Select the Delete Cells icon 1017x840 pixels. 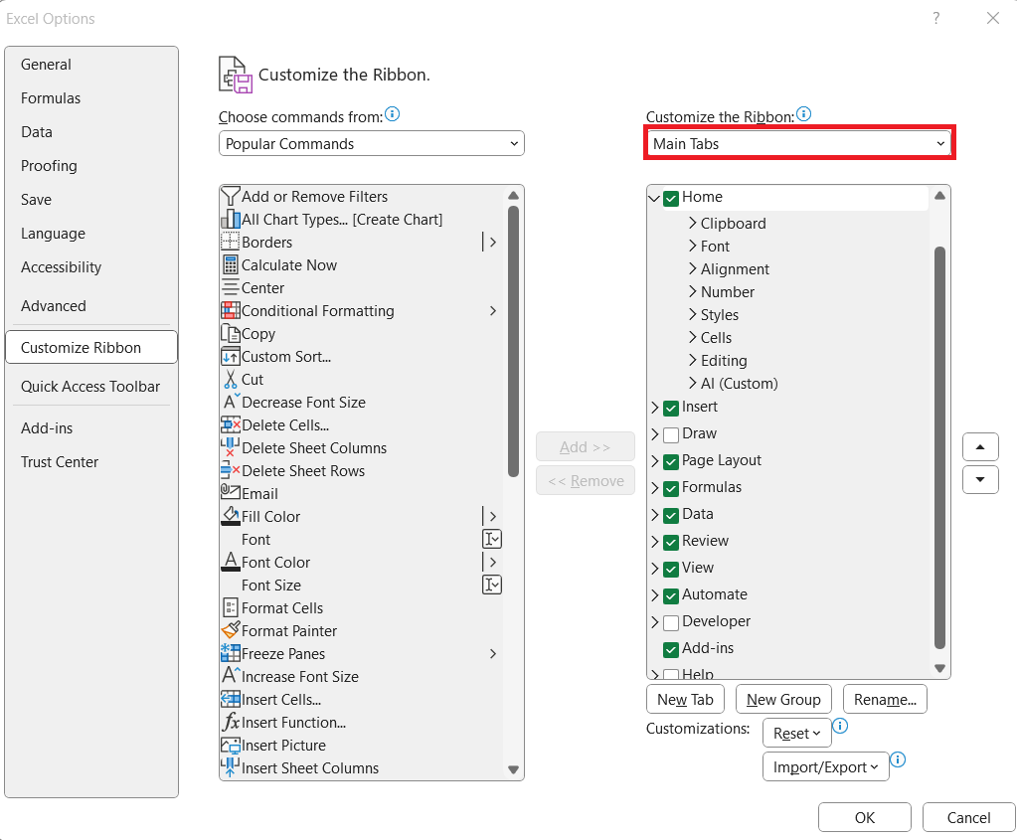pos(231,424)
